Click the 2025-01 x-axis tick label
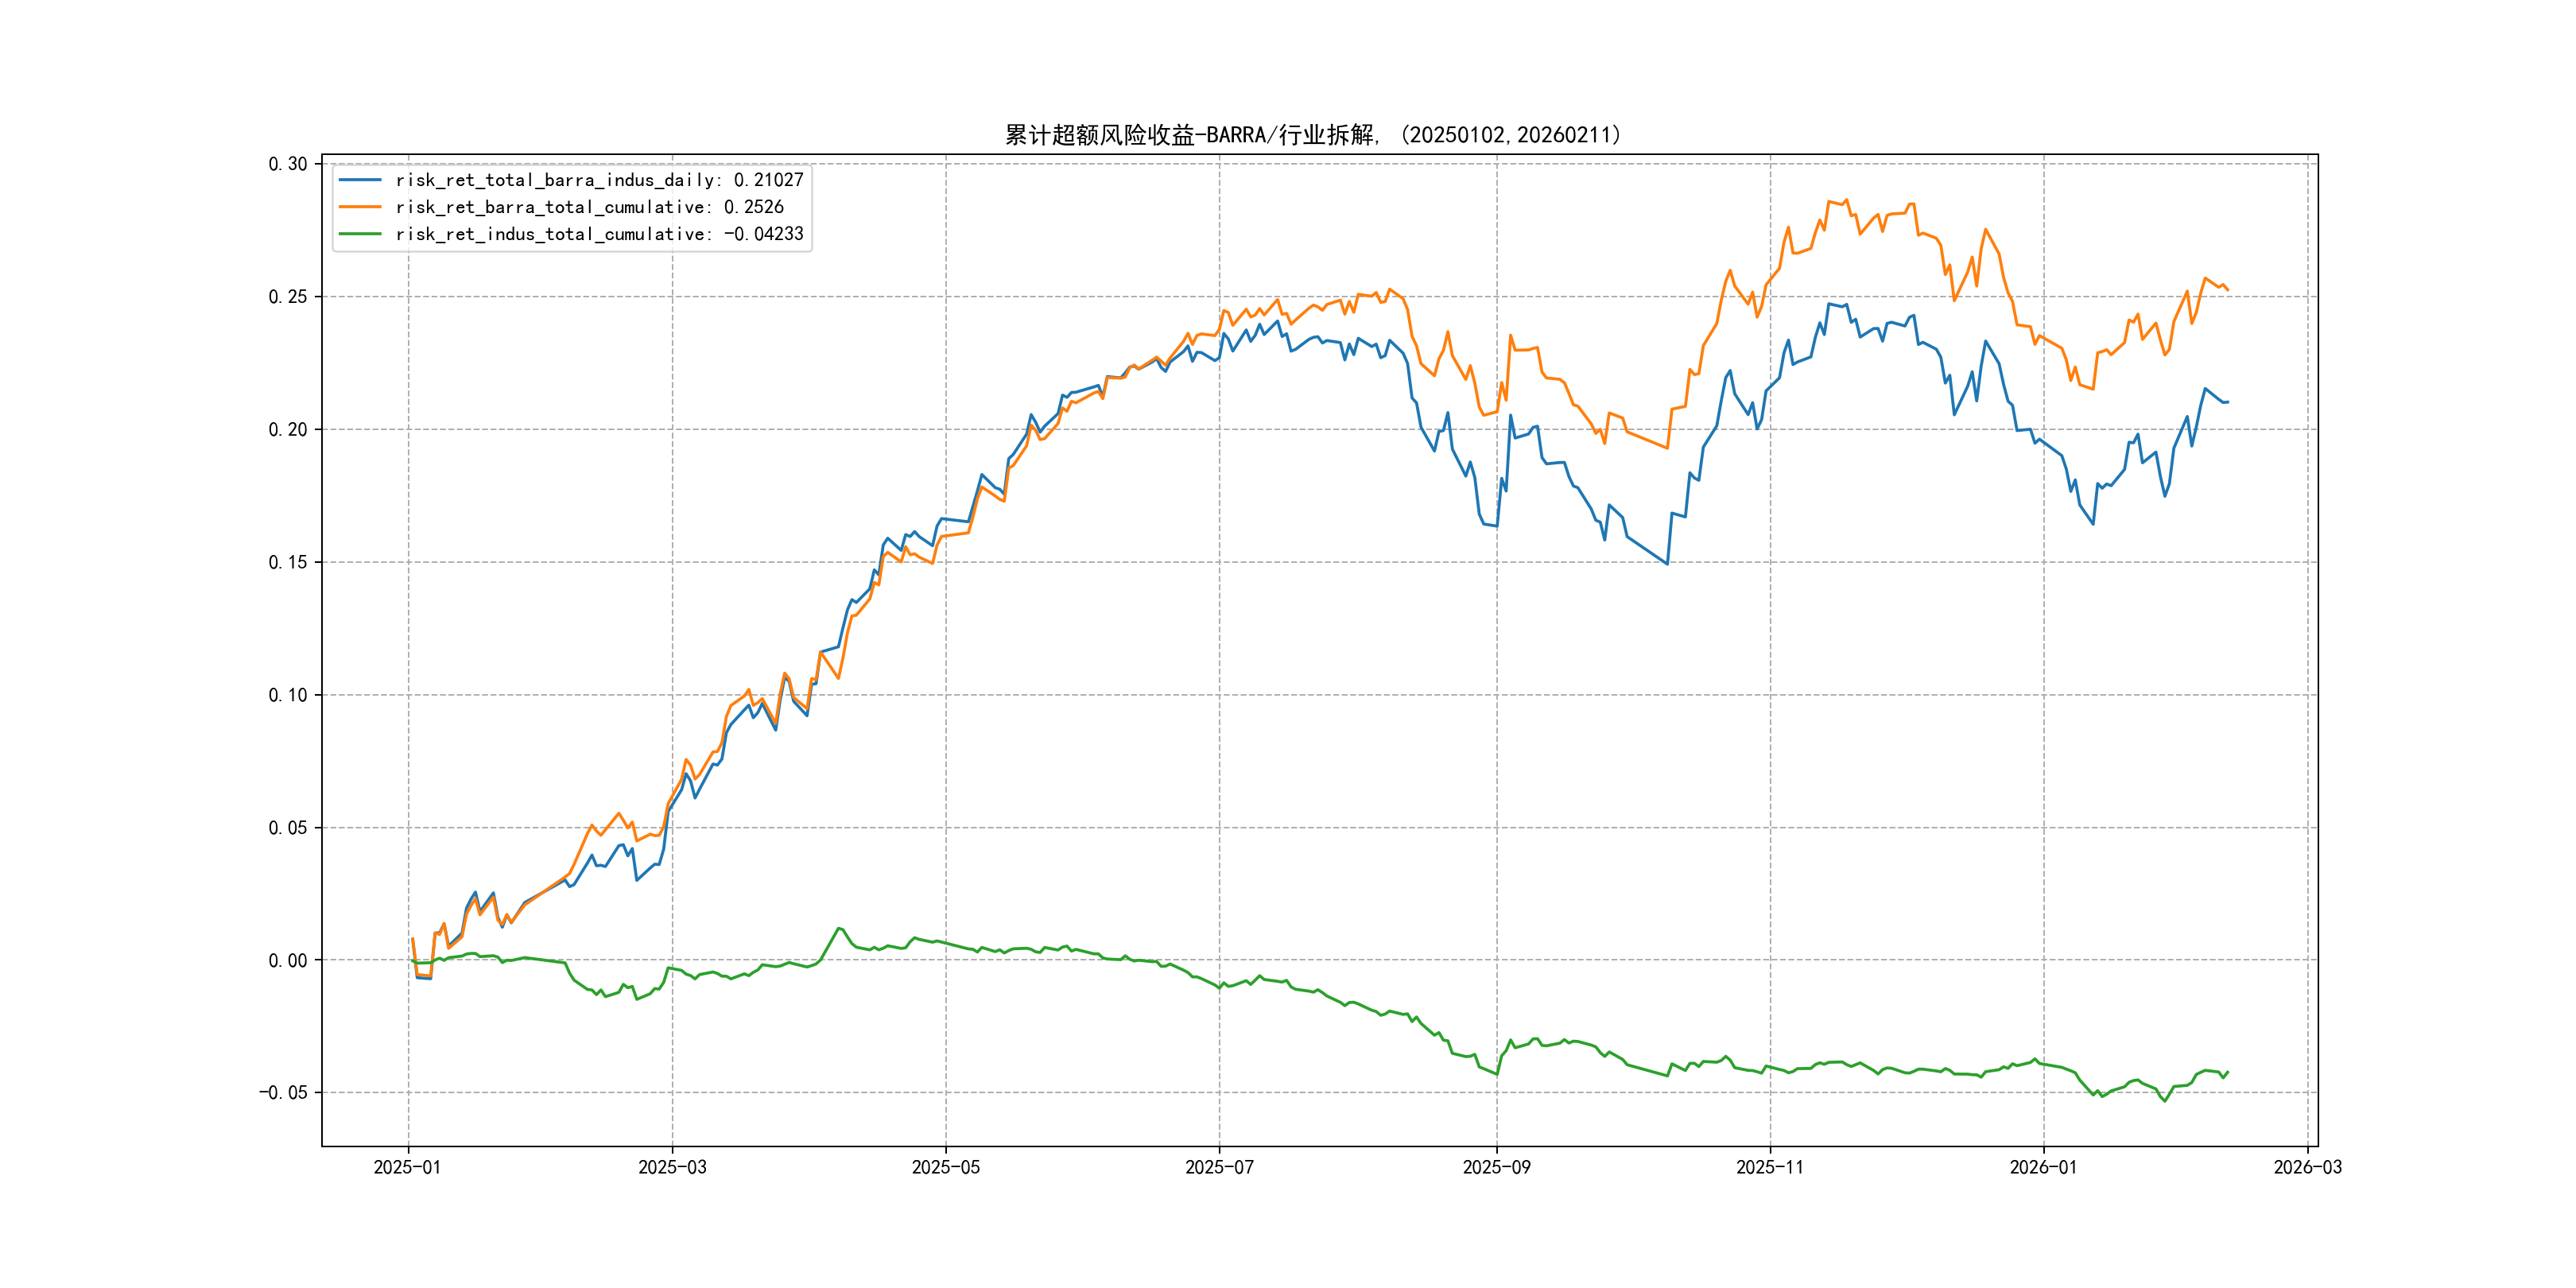 tap(407, 1167)
